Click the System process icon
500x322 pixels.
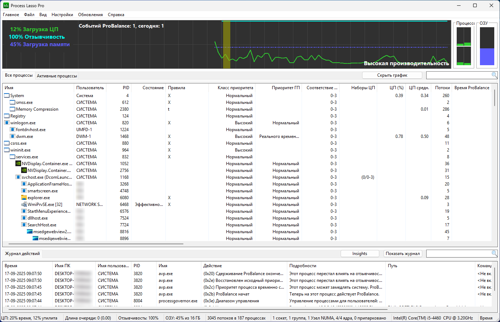tap(7, 96)
